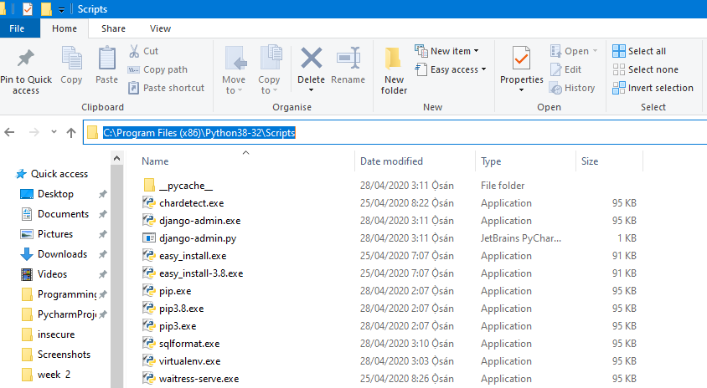
Task: Select pip3.exe file
Action: [169, 326]
